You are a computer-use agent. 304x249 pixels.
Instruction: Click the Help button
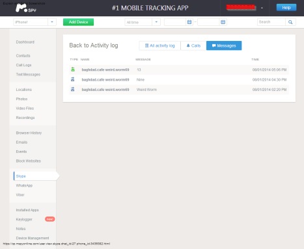click(286, 8)
